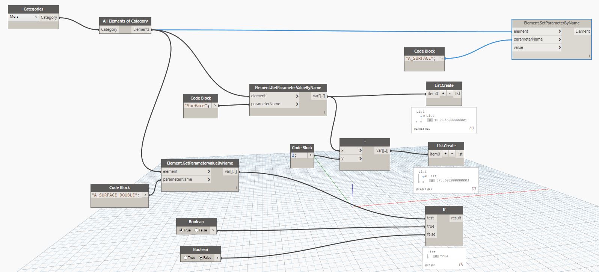
Task: Select the If node title bar
Action: 444,210
